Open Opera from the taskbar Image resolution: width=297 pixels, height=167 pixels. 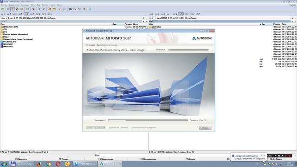pyautogui.click(x=58, y=164)
